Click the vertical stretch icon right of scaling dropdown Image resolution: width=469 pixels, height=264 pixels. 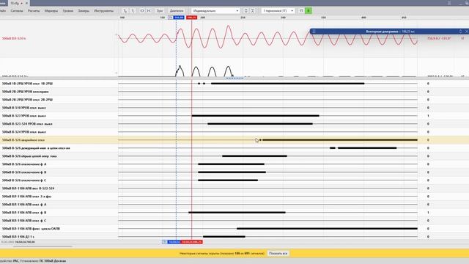point(253,11)
